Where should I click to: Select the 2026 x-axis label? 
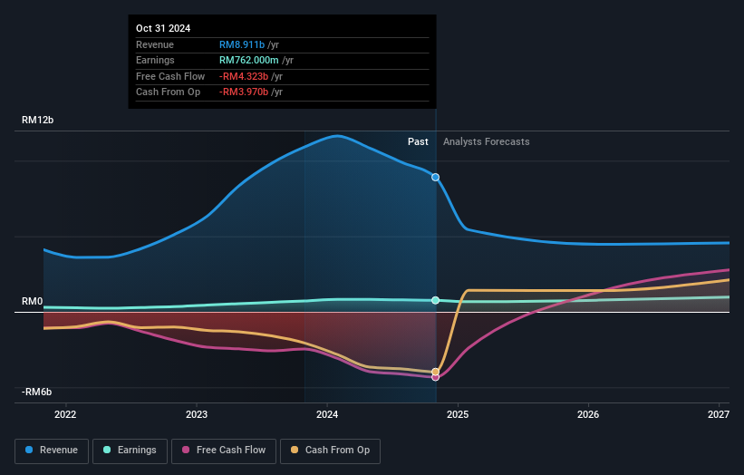pos(588,414)
